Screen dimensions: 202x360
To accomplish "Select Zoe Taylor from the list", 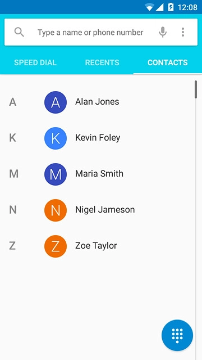I will coord(97,246).
